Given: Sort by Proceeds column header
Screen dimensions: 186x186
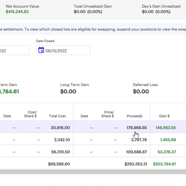Looking at the screenshot, I should pyautogui.click(x=134, y=116).
